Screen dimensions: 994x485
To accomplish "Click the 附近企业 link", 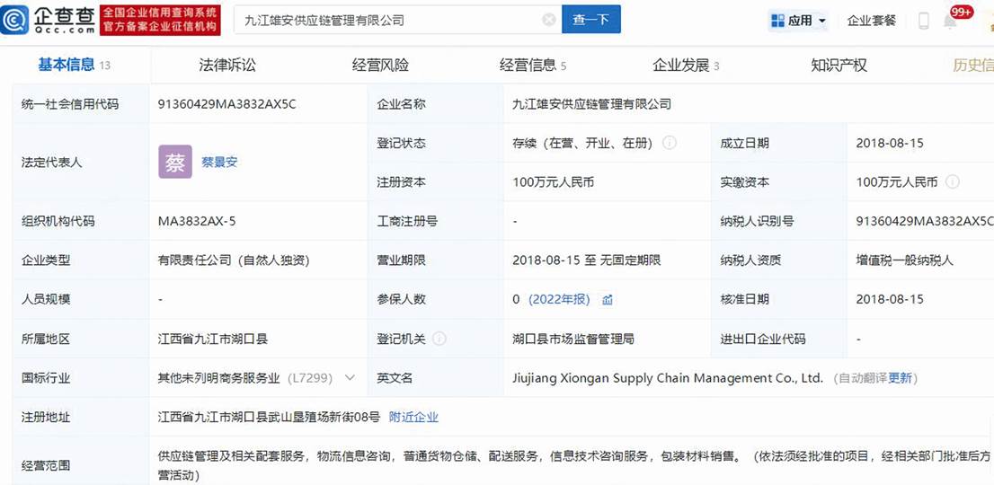I will point(413,417).
